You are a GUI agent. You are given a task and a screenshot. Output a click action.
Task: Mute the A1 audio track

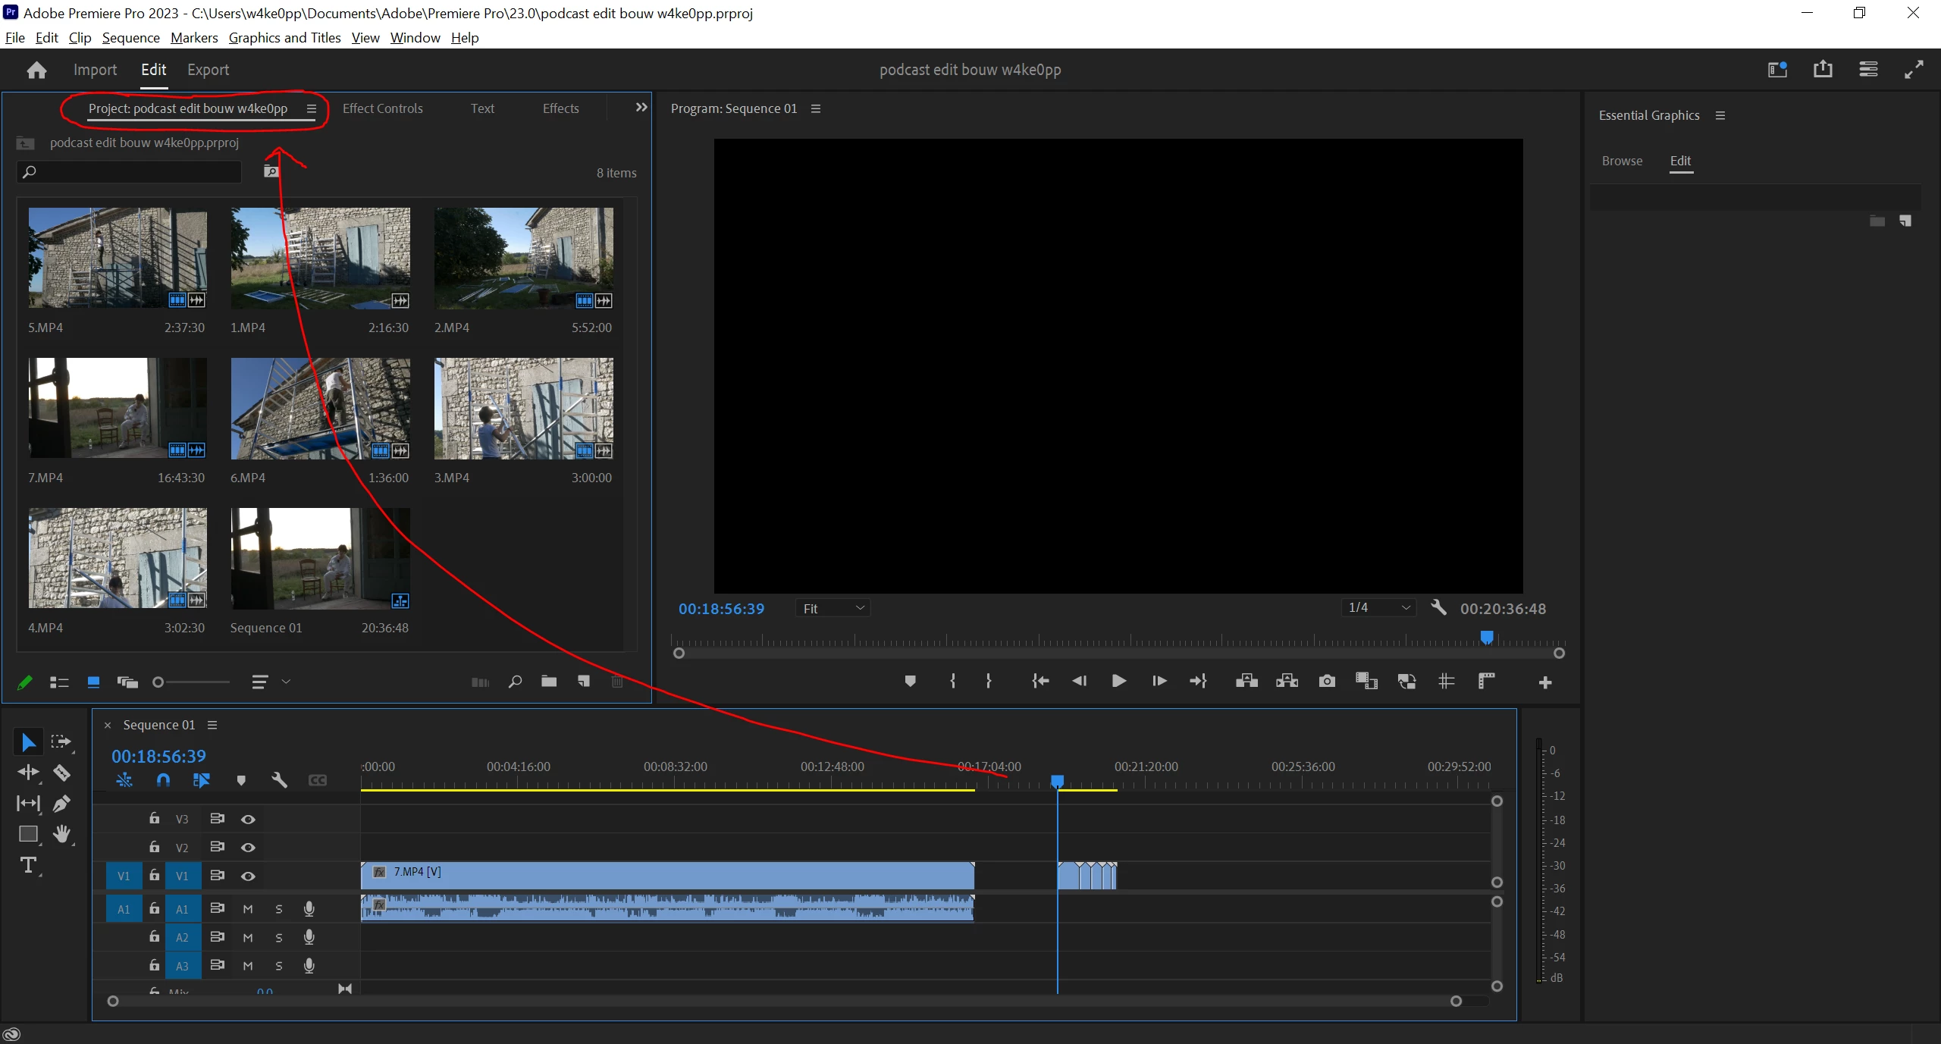click(248, 908)
